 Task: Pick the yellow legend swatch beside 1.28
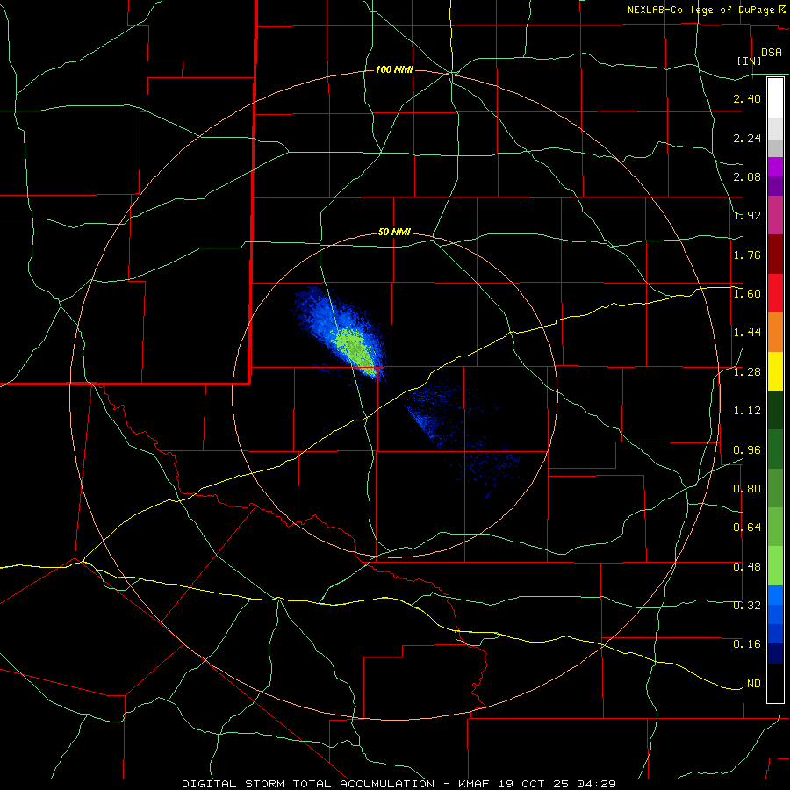(775, 371)
